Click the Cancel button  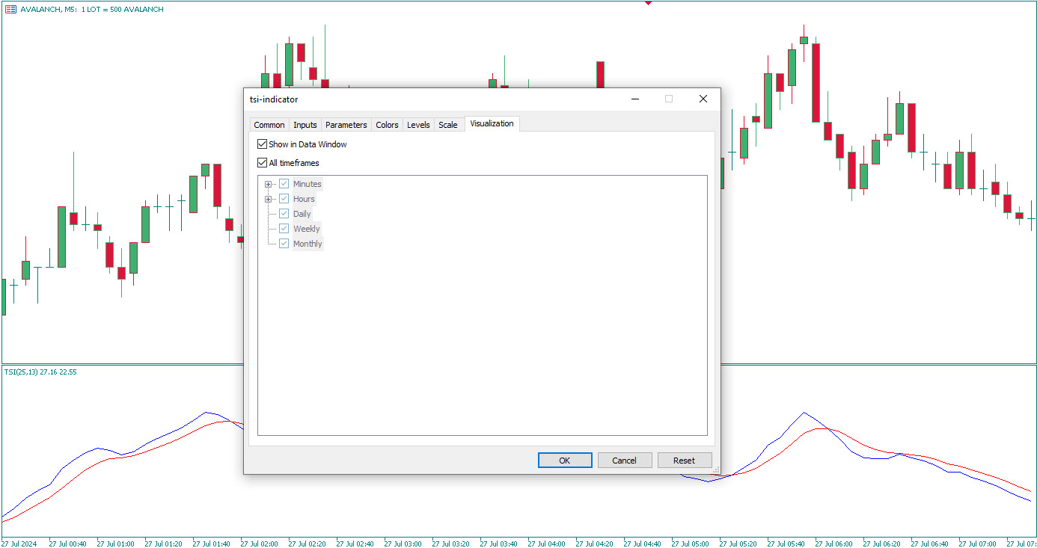[624, 461]
